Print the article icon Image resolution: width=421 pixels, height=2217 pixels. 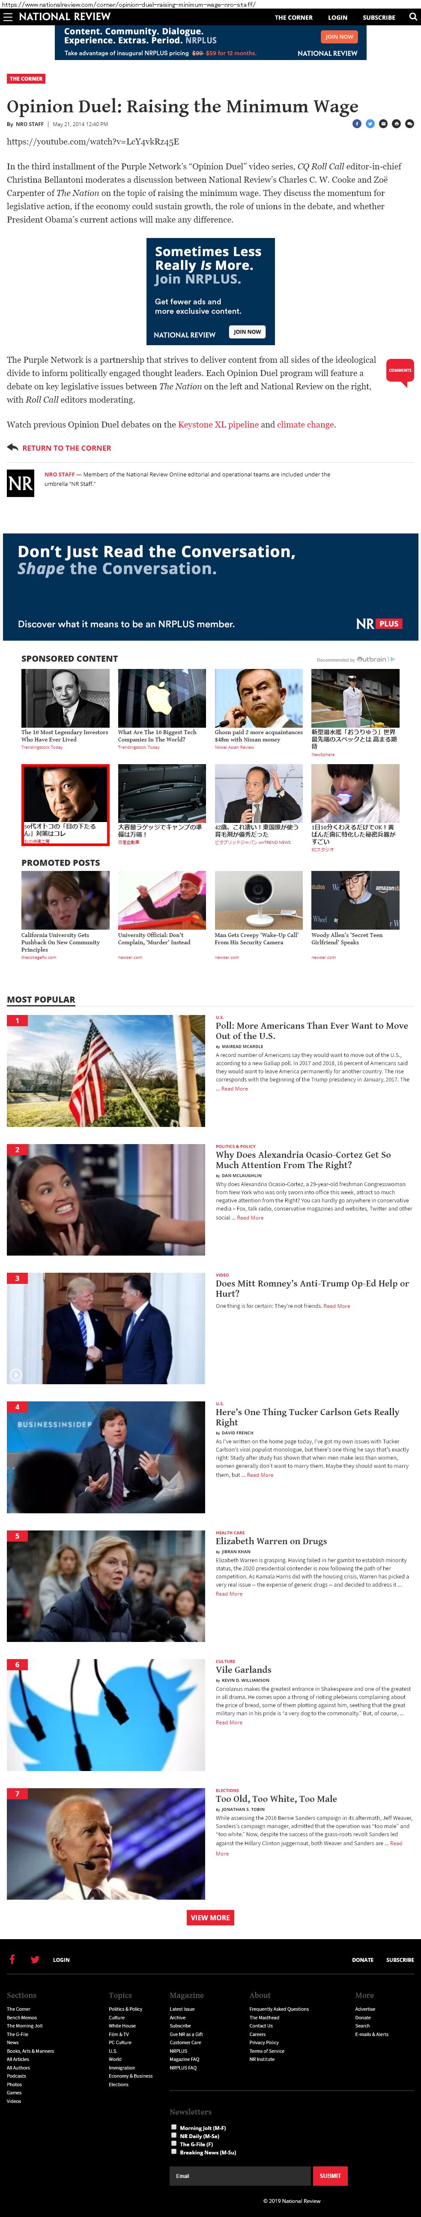tap(396, 124)
